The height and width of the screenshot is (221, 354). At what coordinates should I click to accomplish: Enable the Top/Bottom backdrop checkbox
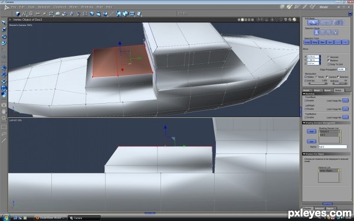click(x=306, y=117)
